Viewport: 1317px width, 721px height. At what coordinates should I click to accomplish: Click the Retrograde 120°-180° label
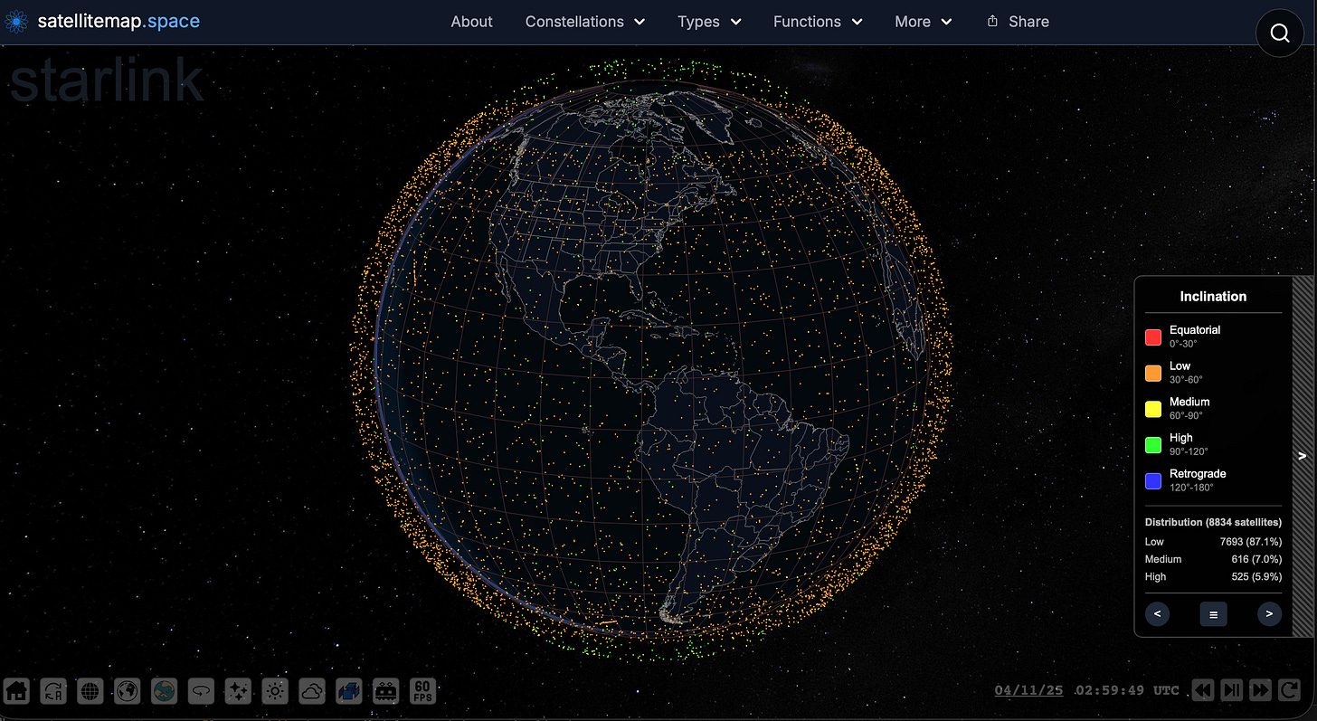[x=1198, y=480]
